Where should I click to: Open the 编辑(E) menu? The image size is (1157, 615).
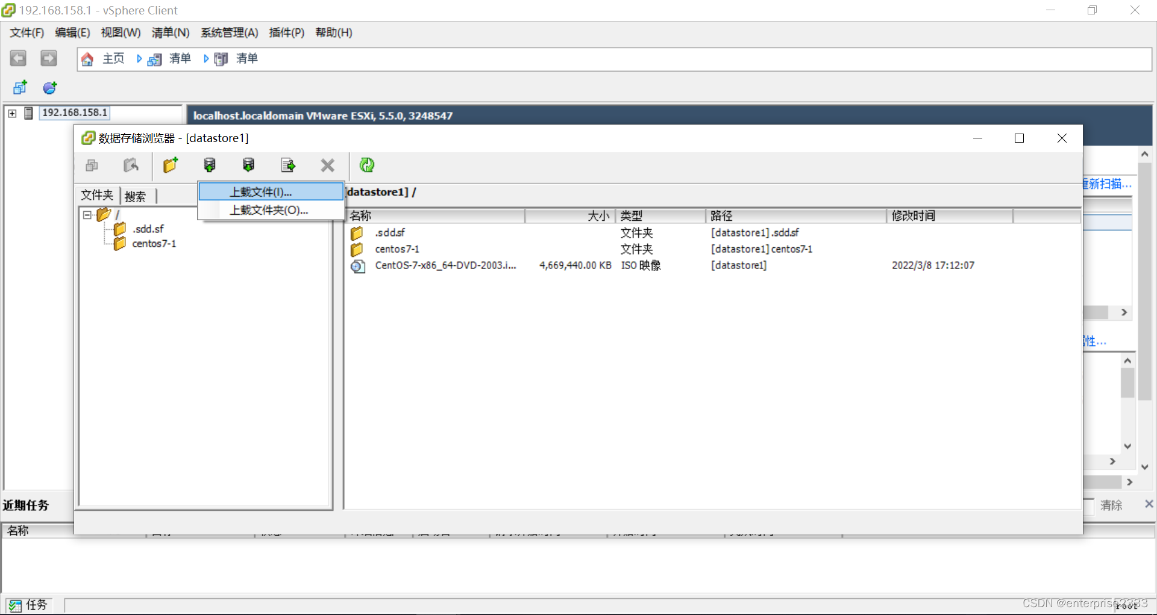click(x=72, y=32)
